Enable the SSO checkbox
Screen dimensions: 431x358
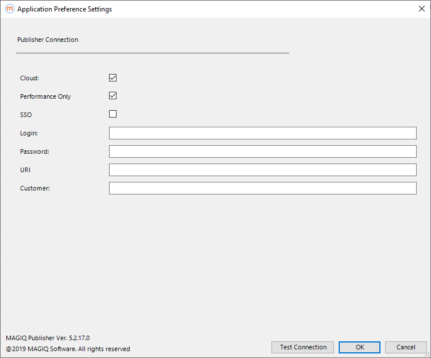pos(112,114)
